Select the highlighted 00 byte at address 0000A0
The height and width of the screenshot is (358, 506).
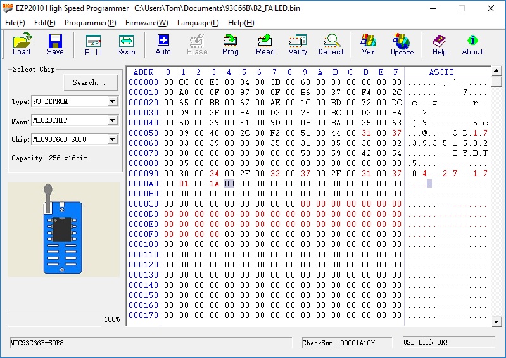(x=229, y=184)
